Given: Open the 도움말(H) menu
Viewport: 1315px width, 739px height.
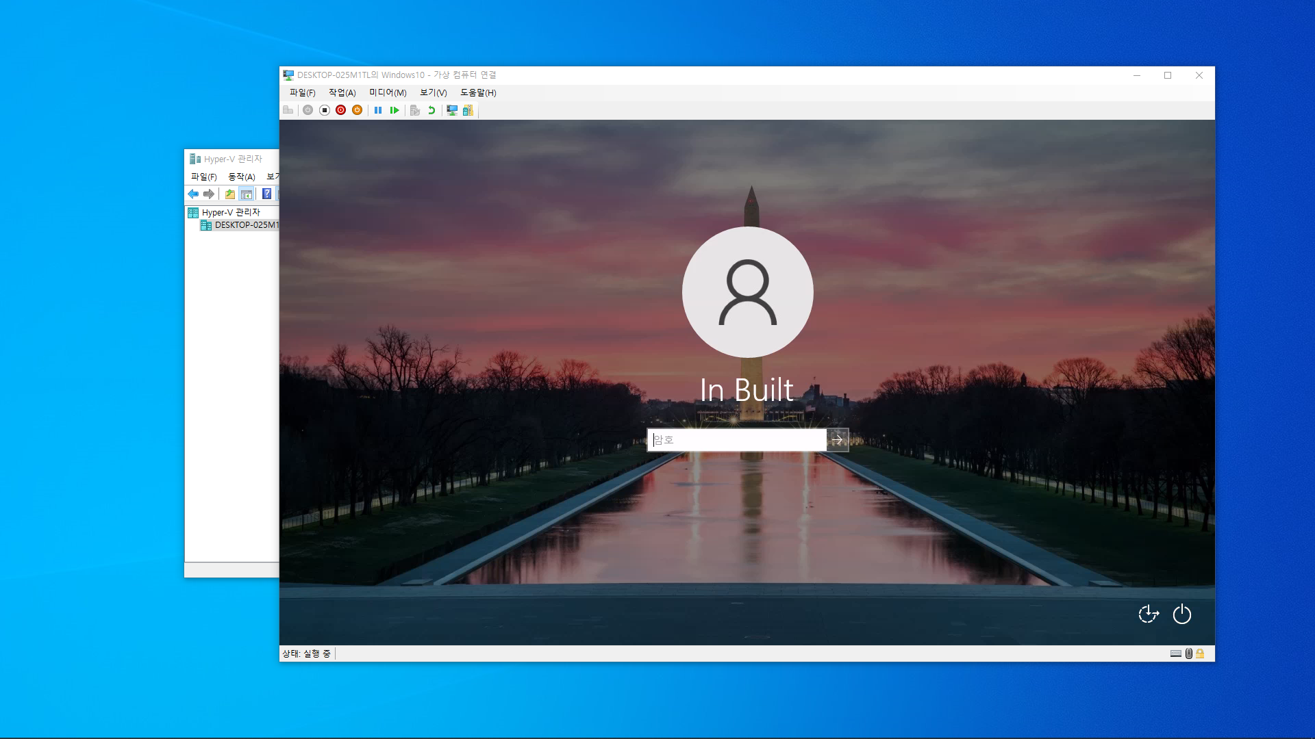Looking at the screenshot, I should pyautogui.click(x=478, y=92).
